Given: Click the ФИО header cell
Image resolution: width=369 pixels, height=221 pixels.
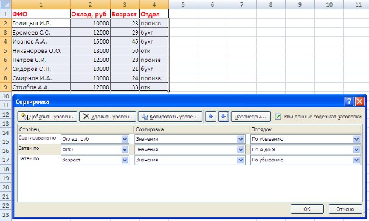Looking at the screenshot, I should (41, 14).
